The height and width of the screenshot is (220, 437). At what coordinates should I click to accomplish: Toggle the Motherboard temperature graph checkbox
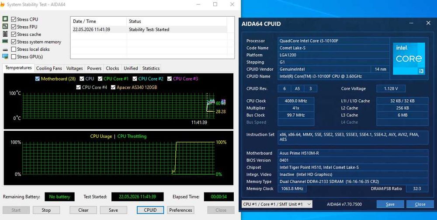pos(37,79)
